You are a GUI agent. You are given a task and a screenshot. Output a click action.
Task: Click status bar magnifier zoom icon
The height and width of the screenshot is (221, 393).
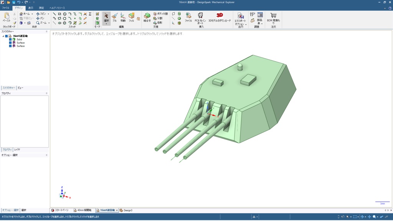pyautogui.click(x=374, y=217)
